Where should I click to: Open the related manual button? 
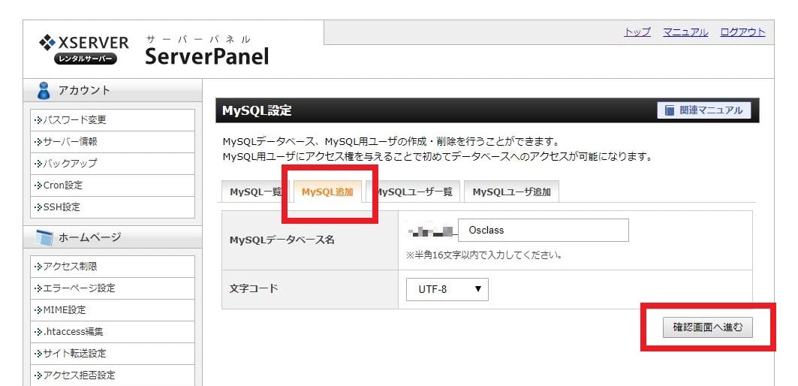(x=703, y=110)
